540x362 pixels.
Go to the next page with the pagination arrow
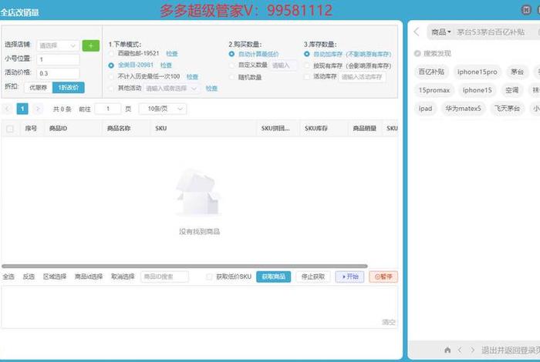pos(37,109)
